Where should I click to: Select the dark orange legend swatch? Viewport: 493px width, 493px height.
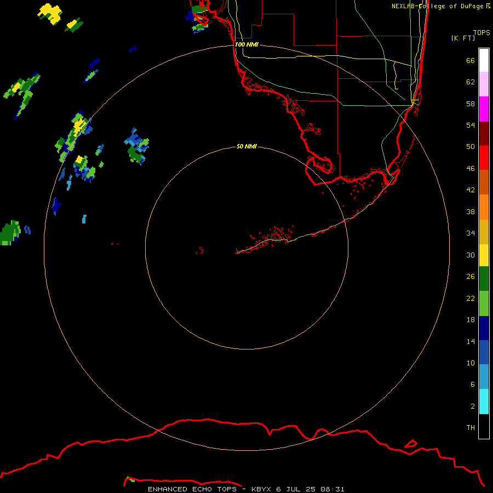click(484, 182)
